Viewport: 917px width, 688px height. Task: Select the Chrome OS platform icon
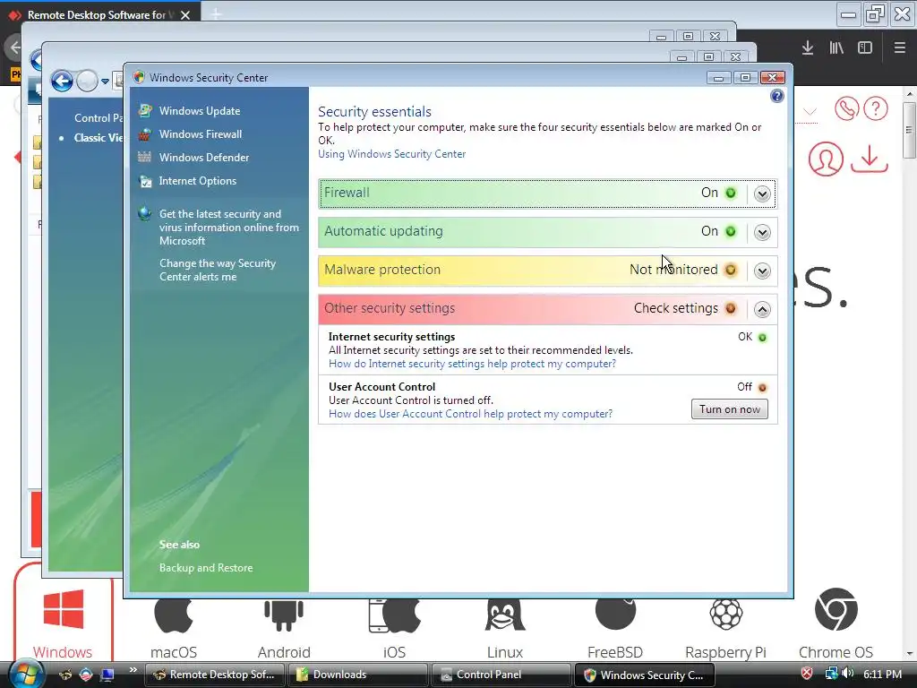coord(836,609)
